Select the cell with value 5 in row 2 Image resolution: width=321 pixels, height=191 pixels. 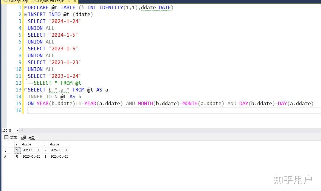click(17, 157)
